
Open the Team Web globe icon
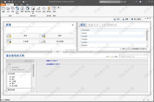[28, 8]
